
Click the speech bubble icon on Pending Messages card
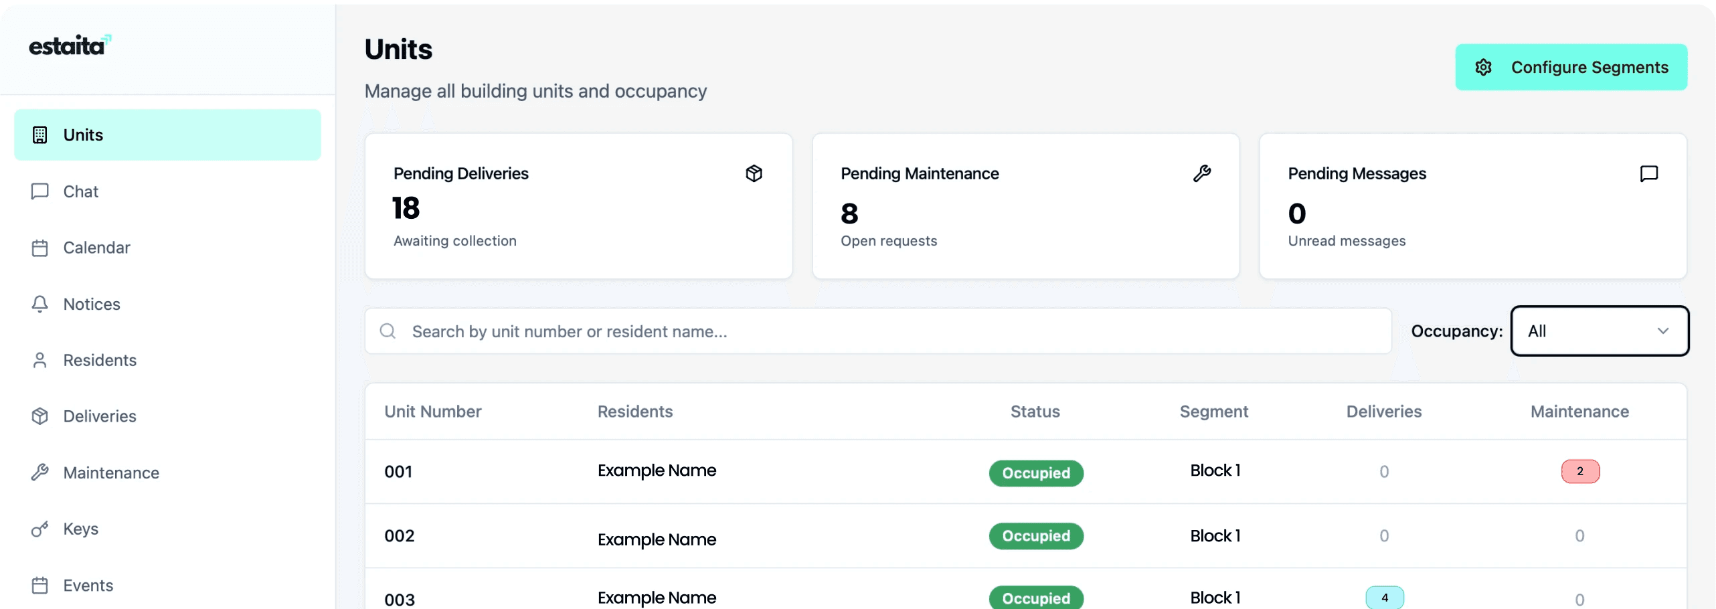pos(1648,173)
